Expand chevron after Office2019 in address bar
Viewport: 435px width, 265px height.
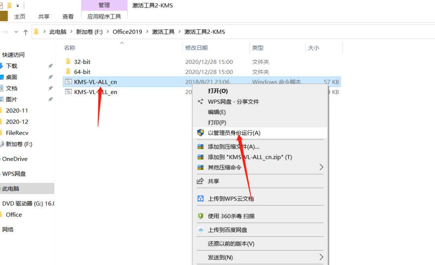tap(147, 32)
